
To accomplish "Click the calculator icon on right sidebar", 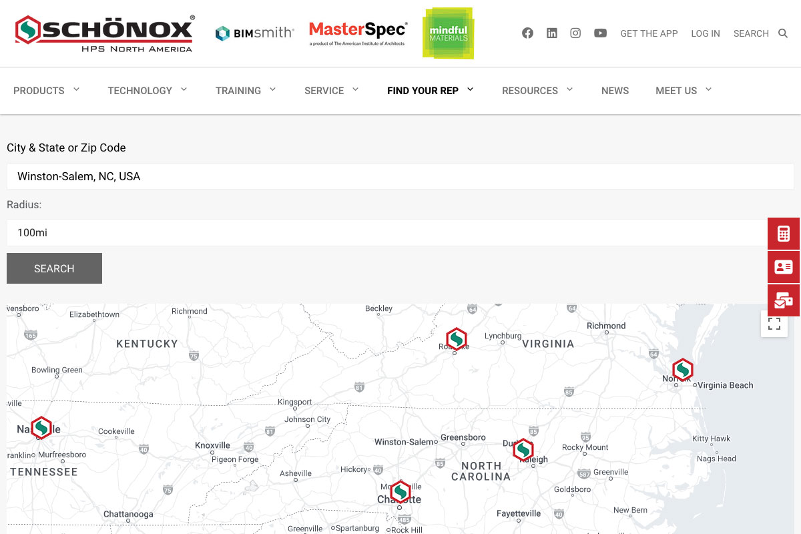I will click(x=784, y=234).
